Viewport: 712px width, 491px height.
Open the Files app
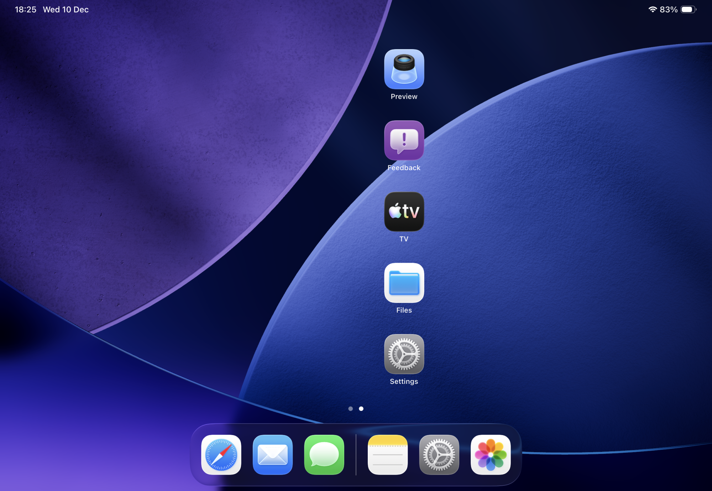tap(404, 283)
